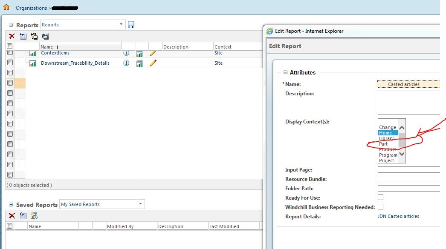Viewport: 446px width, 249px height.
Task: Click run report chart icon for ContextItems row
Action: 139,54
